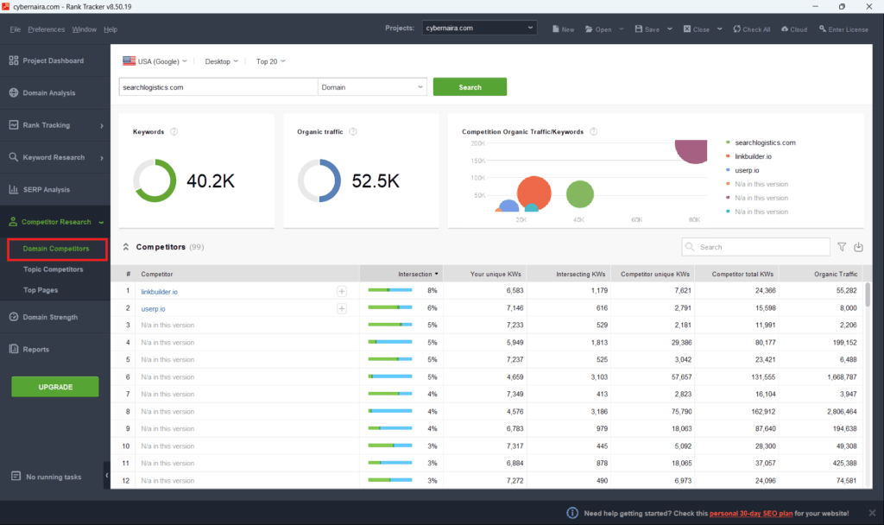Open the Help menu
This screenshot has height=525, width=884.
pyautogui.click(x=110, y=29)
